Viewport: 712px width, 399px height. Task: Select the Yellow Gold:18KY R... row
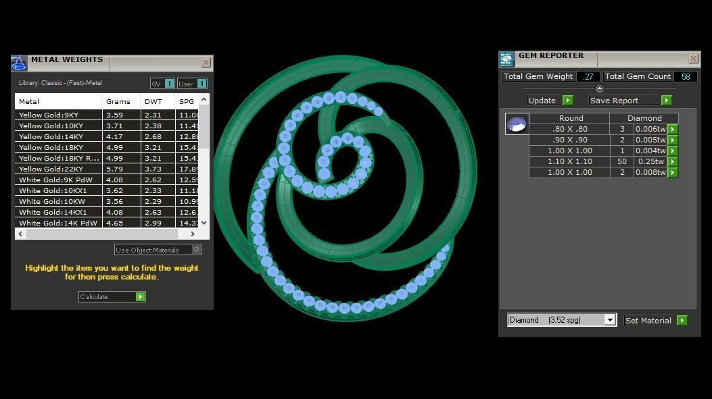107,158
